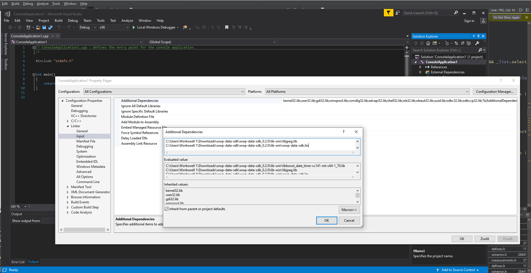Open the Configuration dropdown showing All Configurations

164,92
